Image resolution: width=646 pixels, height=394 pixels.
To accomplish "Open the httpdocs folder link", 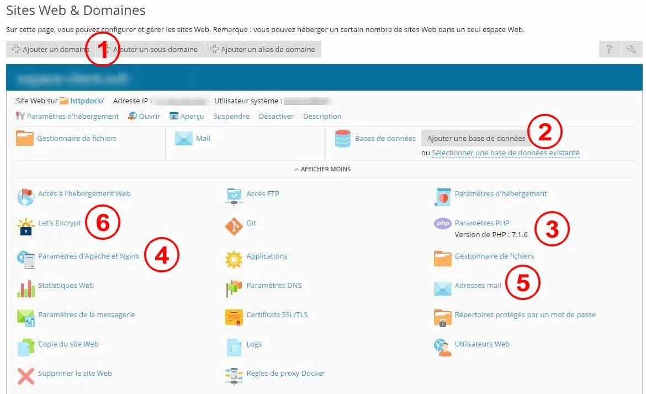I will [87, 101].
